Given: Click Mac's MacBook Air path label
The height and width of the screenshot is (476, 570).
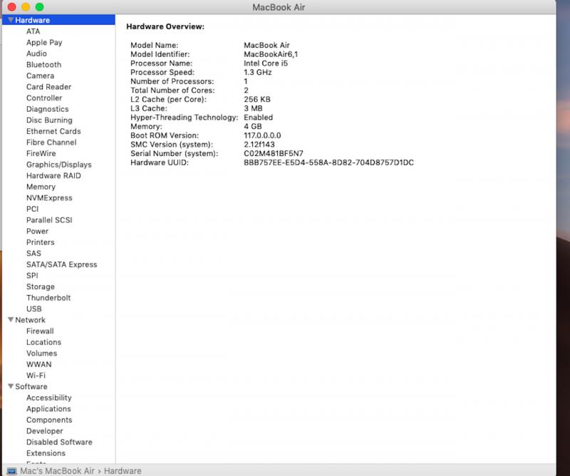Looking at the screenshot, I should click(57, 471).
